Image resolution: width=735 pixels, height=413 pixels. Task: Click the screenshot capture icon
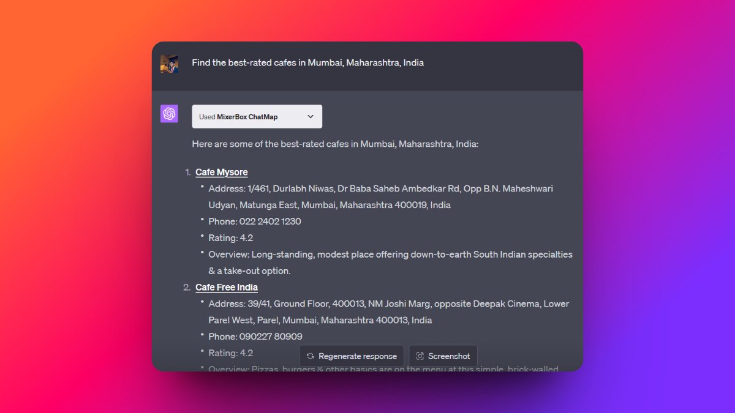point(420,356)
